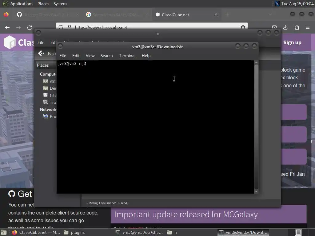The image size is (315, 236).
Task: Open File menu of file manager window
Action: (41, 42)
